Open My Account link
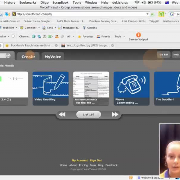Image resolution: width=180 pixels, height=180 pixels. pos(80,161)
